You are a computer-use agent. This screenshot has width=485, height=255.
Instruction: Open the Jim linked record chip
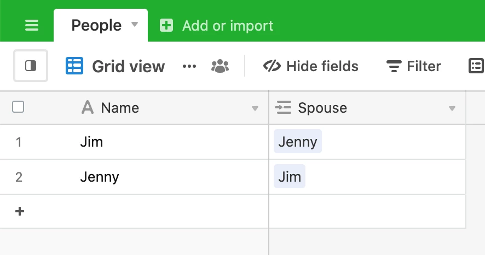[290, 177]
